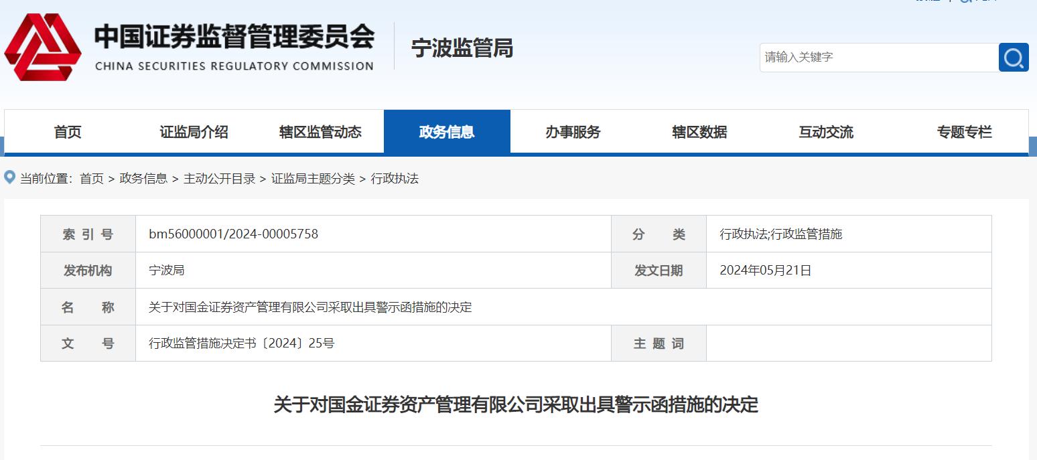Open the 辖区数据 navigation item
This screenshot has height=460, width=1037.
coord(699,133)
